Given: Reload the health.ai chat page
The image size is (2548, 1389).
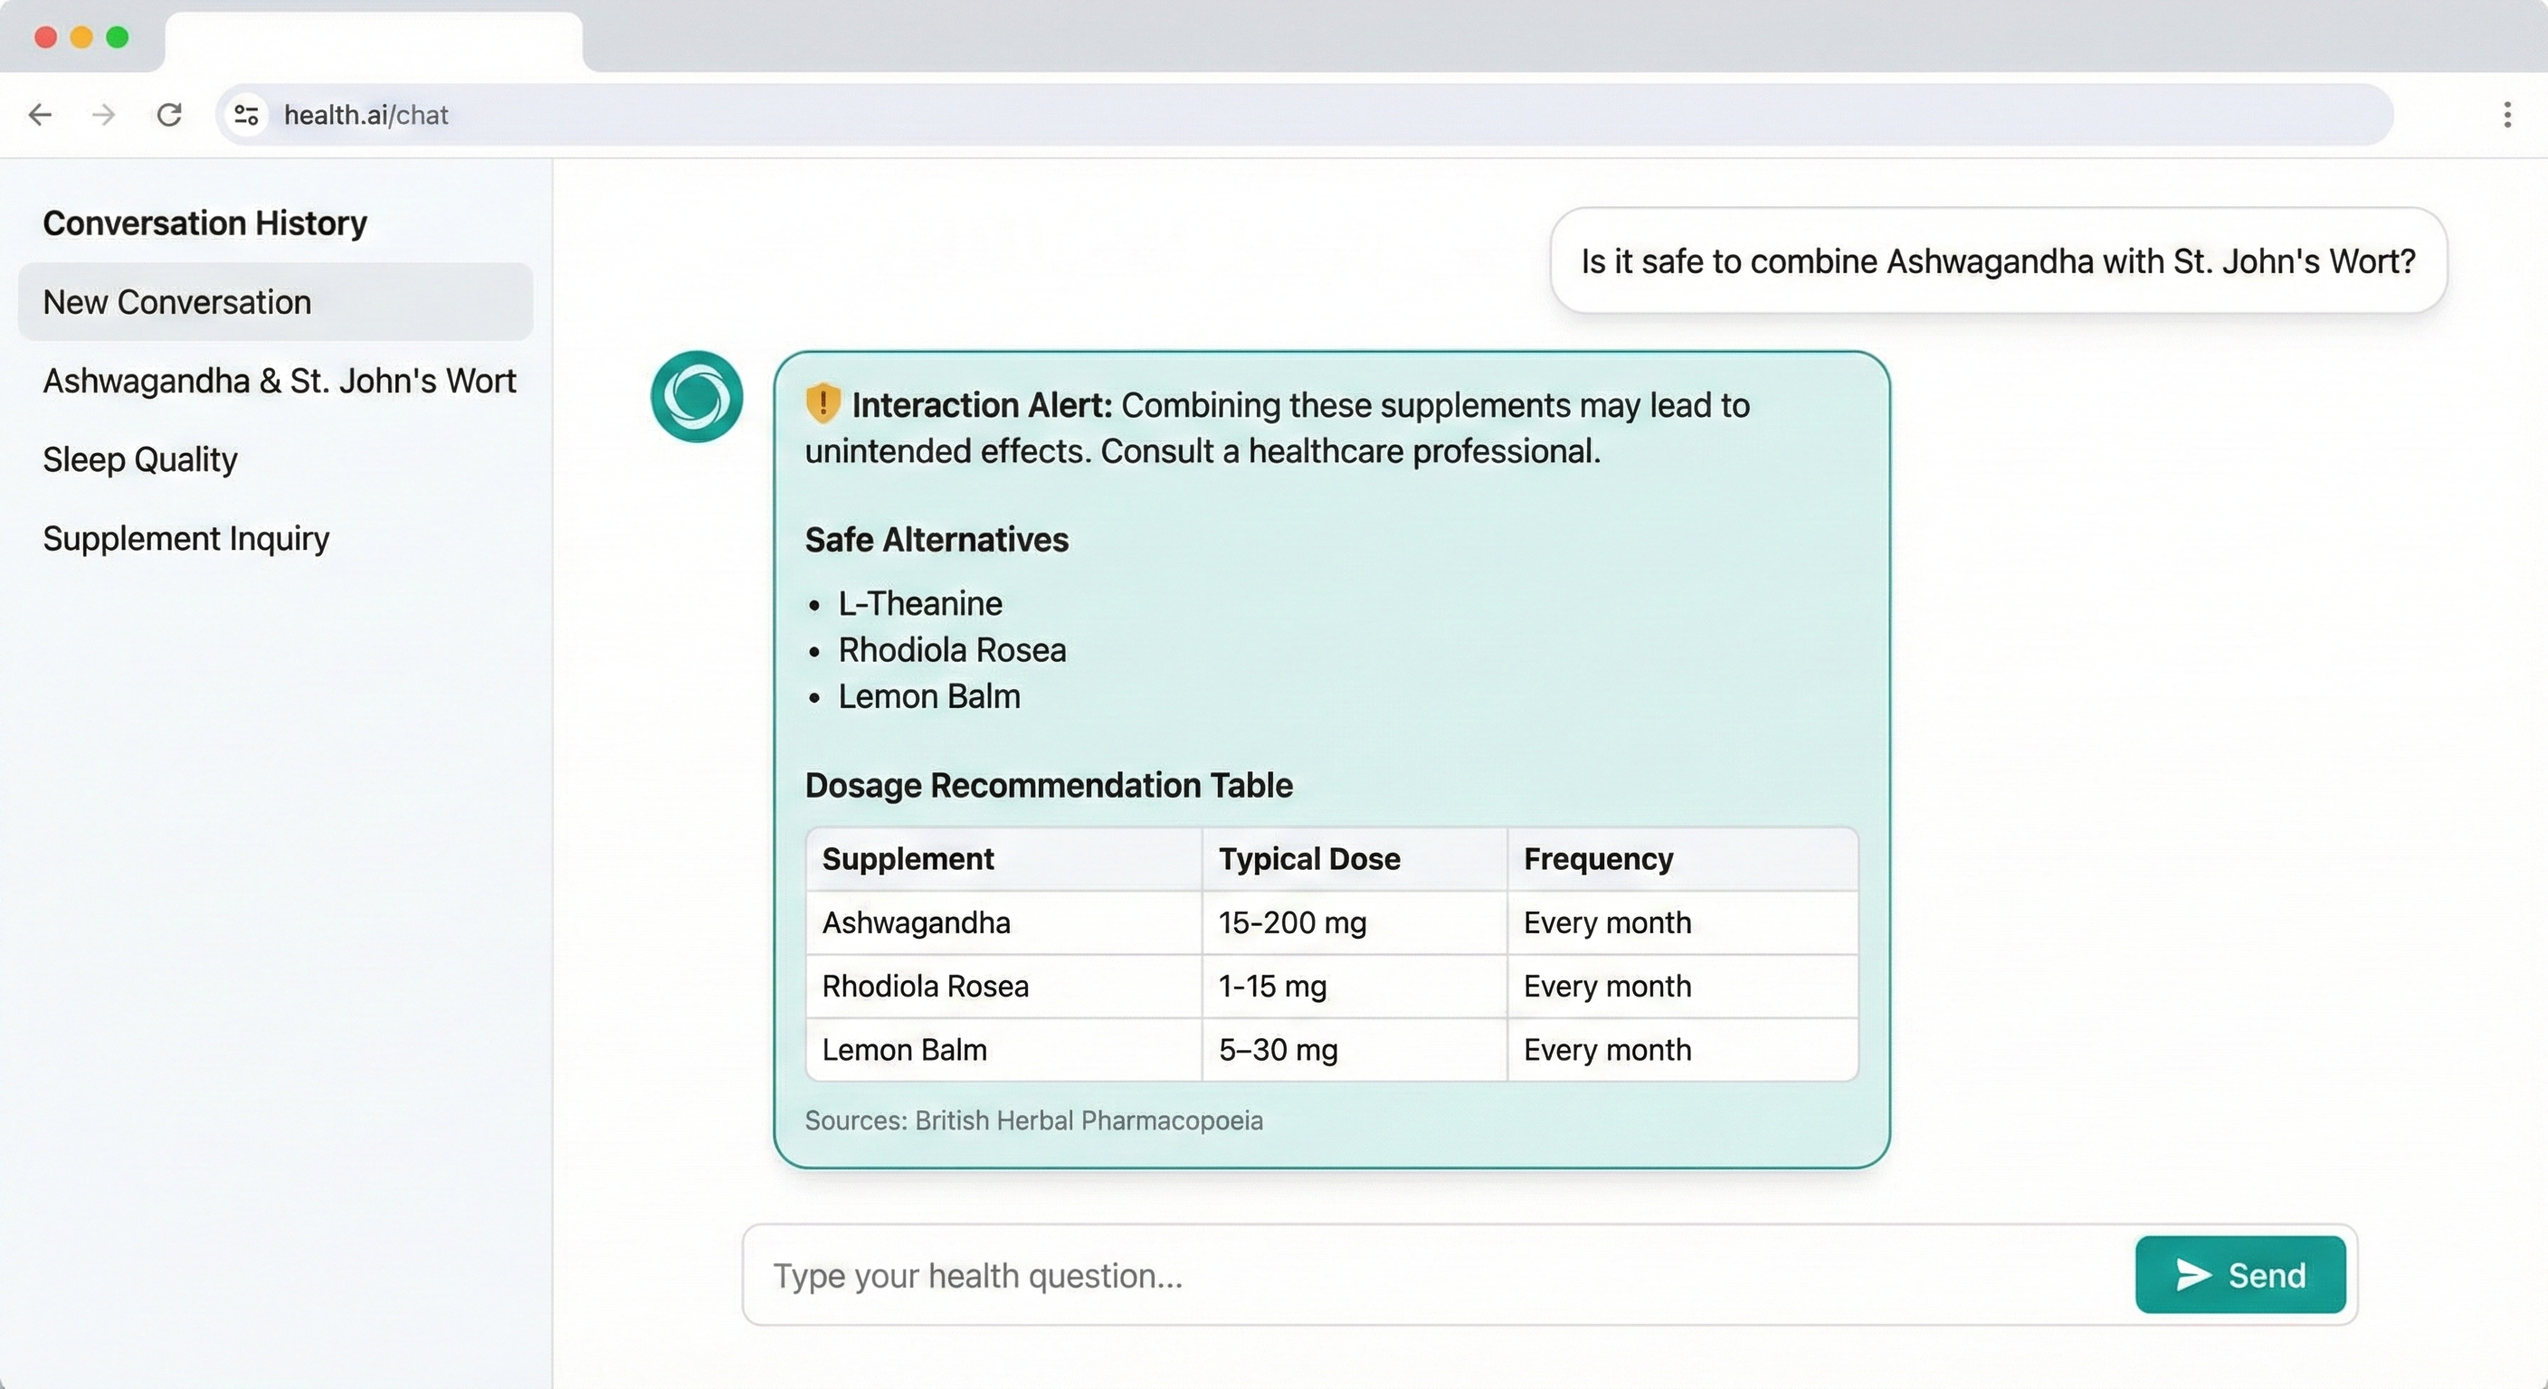Looking at the screenshot, I should 169,115.
